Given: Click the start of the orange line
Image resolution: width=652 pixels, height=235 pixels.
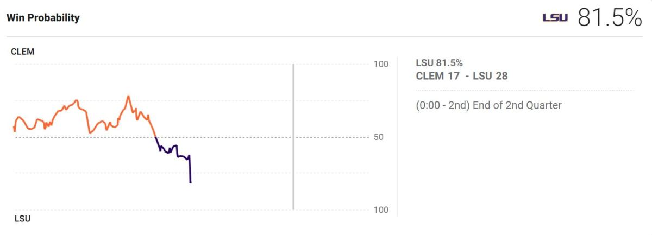Looking at the screenshot, I should tap(14, 128).
